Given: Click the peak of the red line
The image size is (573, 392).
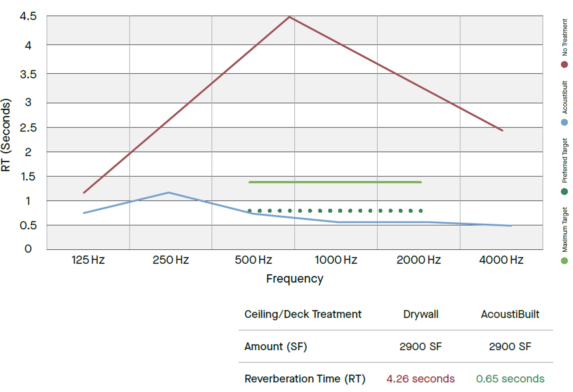Looking at the screenshot, I should point(289,17).
